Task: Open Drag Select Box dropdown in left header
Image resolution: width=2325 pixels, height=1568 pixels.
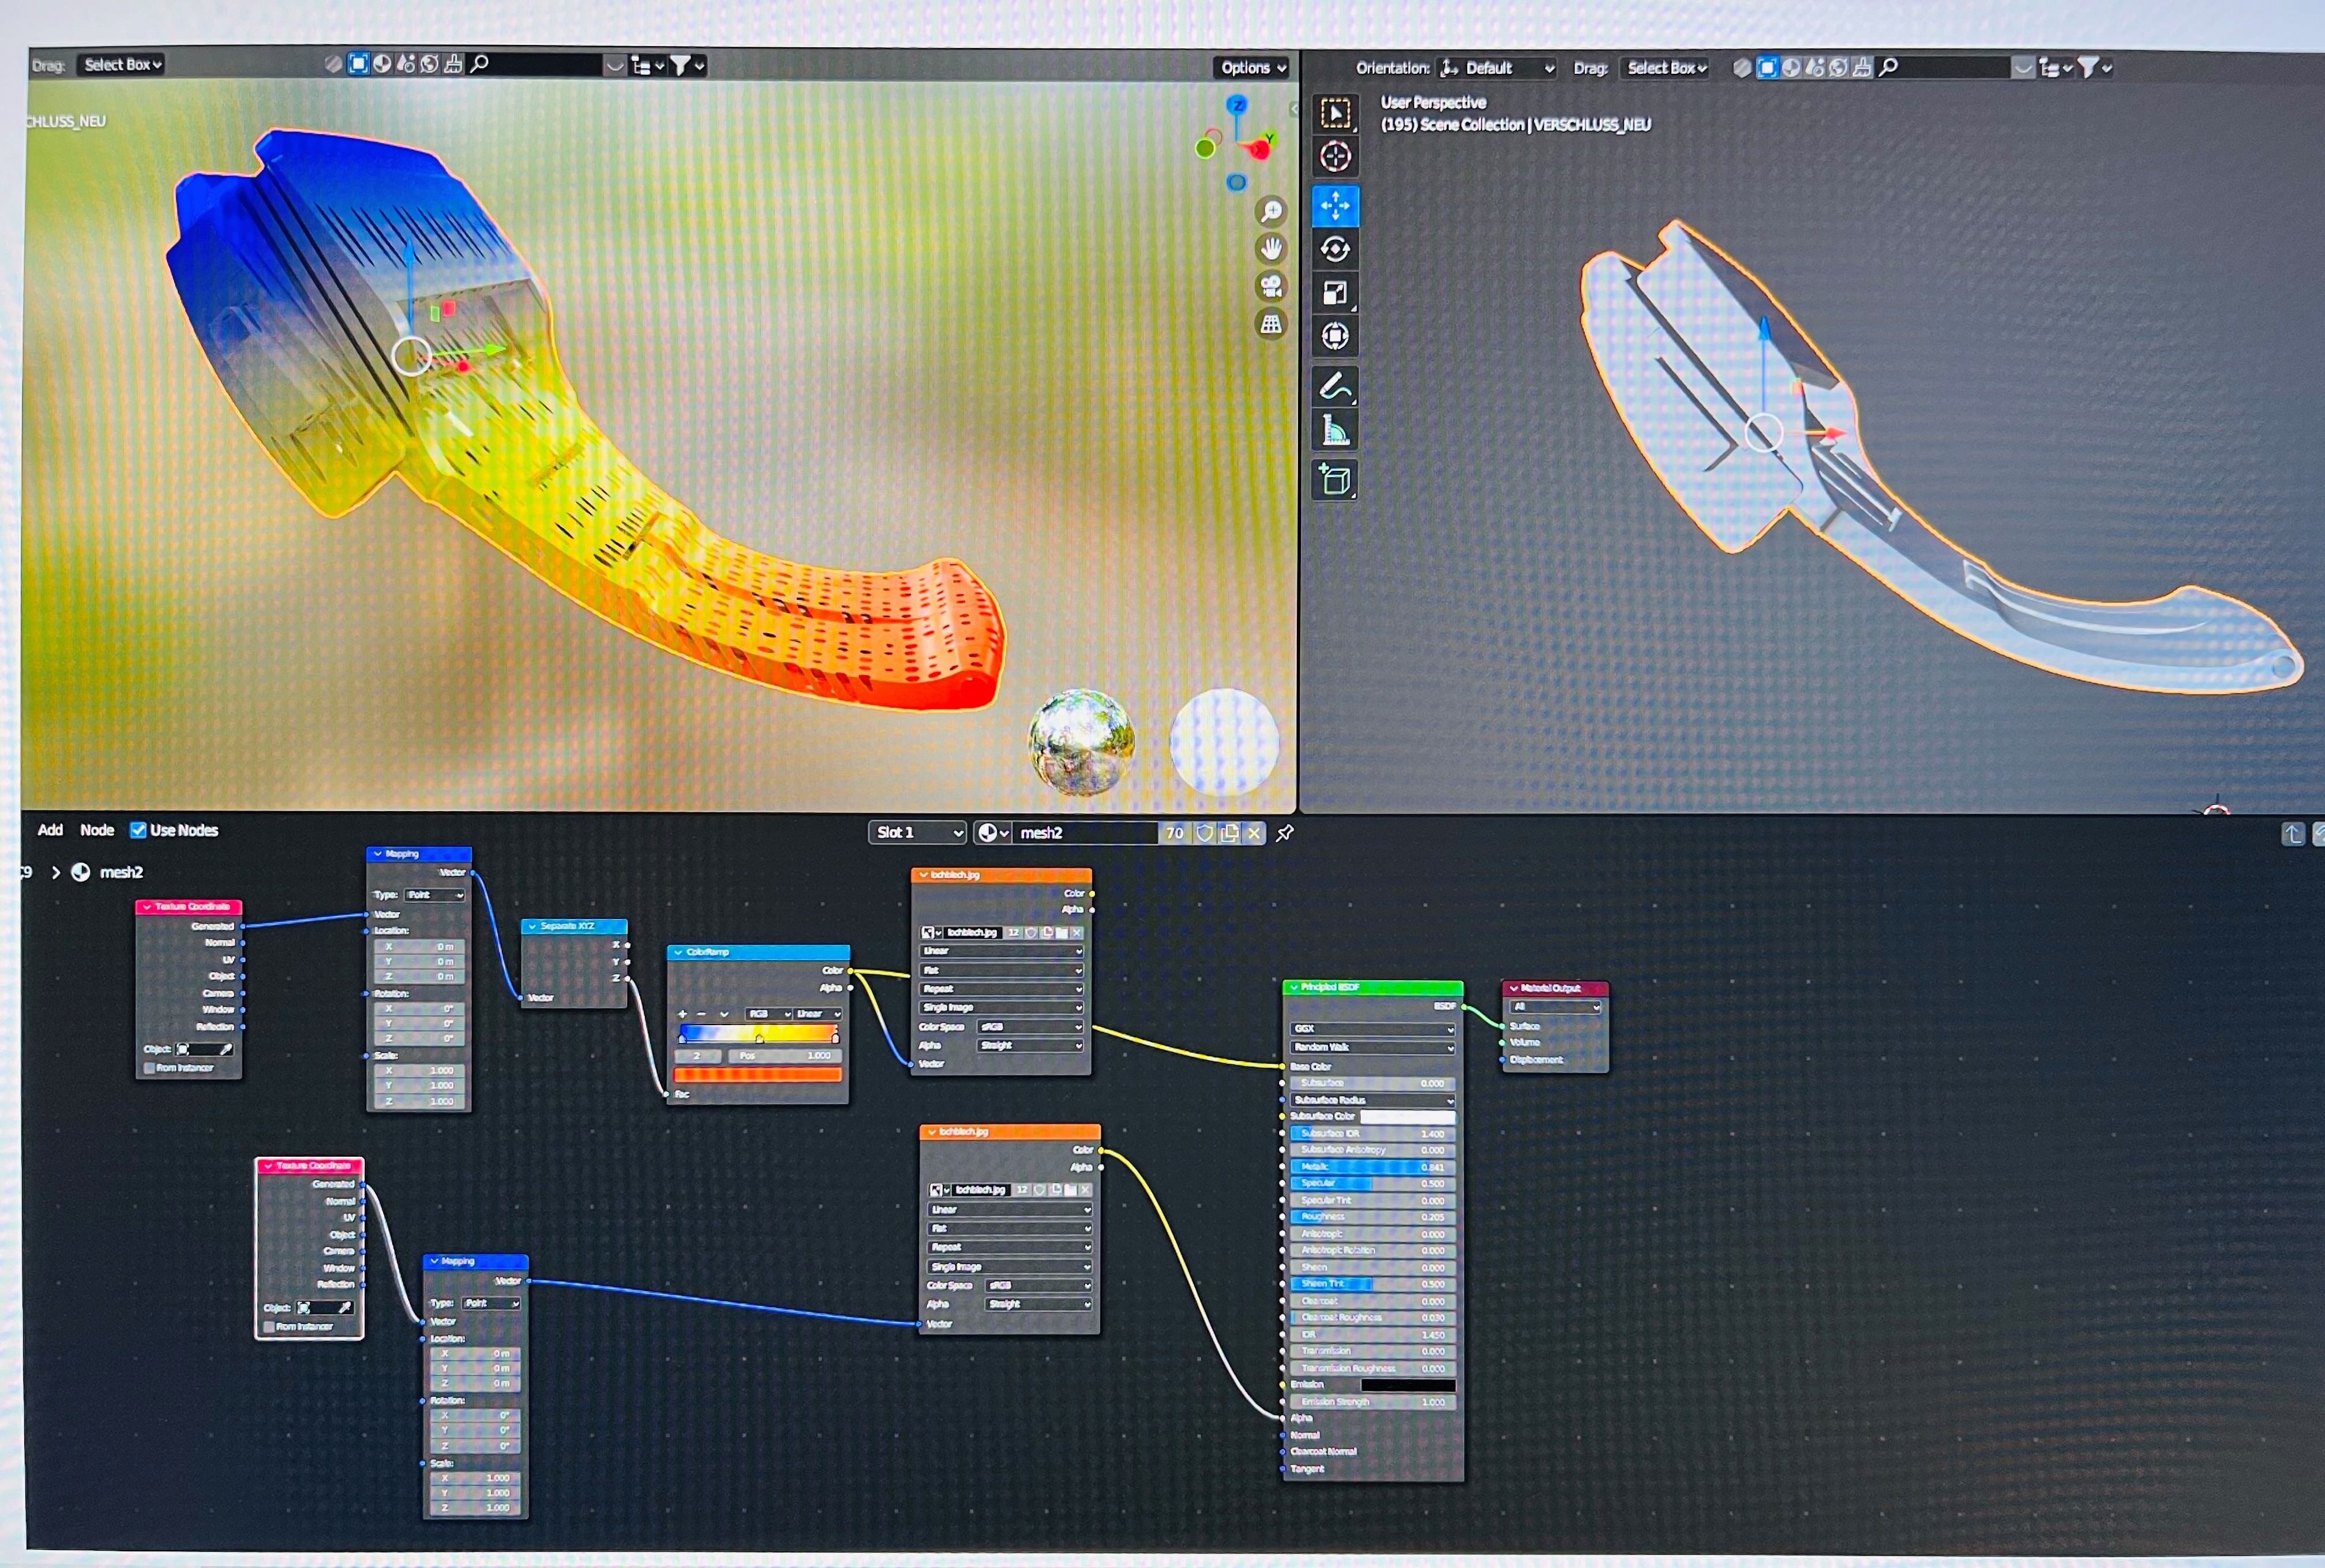Action: point(121,64)
